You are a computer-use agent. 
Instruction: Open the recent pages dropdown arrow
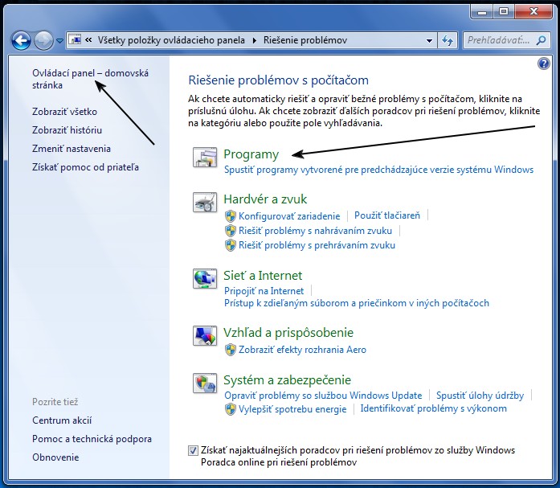pyautogui.click(x=60, y=40)
